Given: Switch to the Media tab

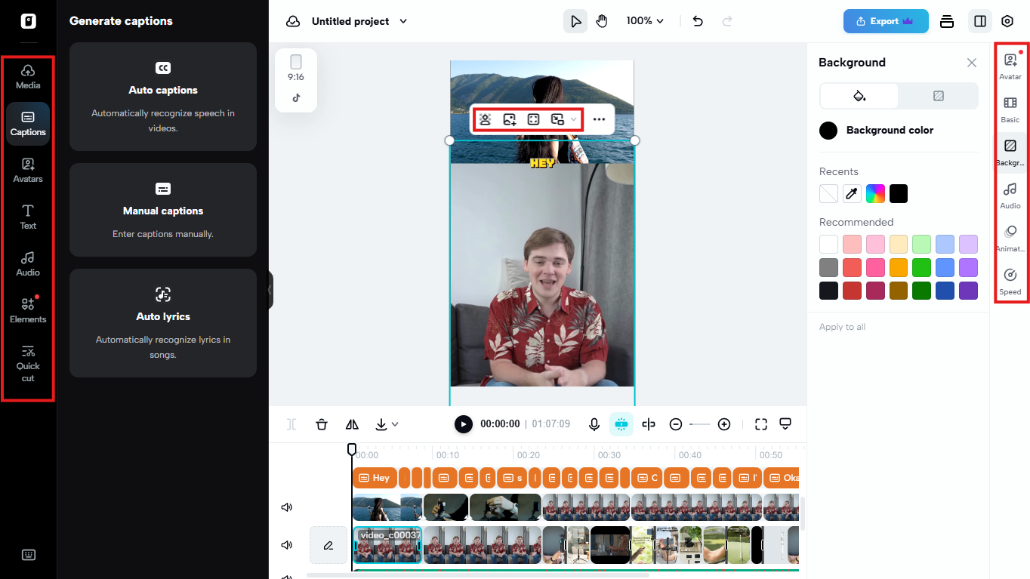Looking at the screenshot, I should pos(28,77).
